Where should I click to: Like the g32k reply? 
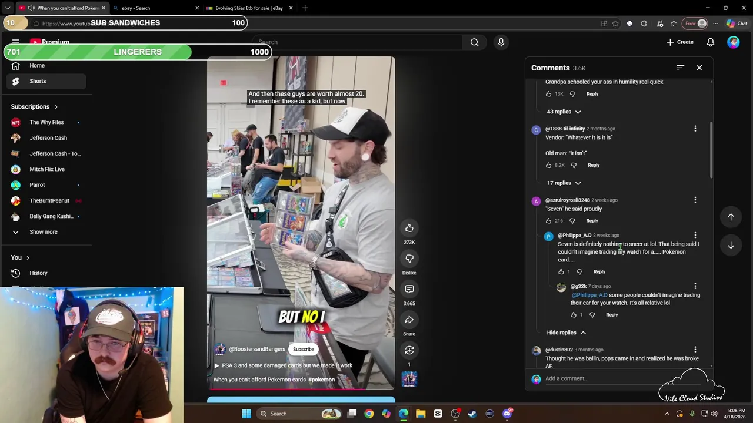(574, 315)
